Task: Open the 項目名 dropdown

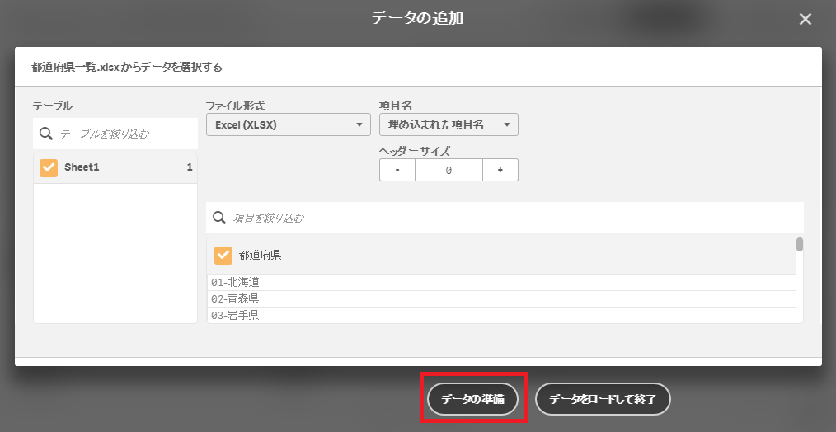Action: pyautogui.click(x=448, y=124)
